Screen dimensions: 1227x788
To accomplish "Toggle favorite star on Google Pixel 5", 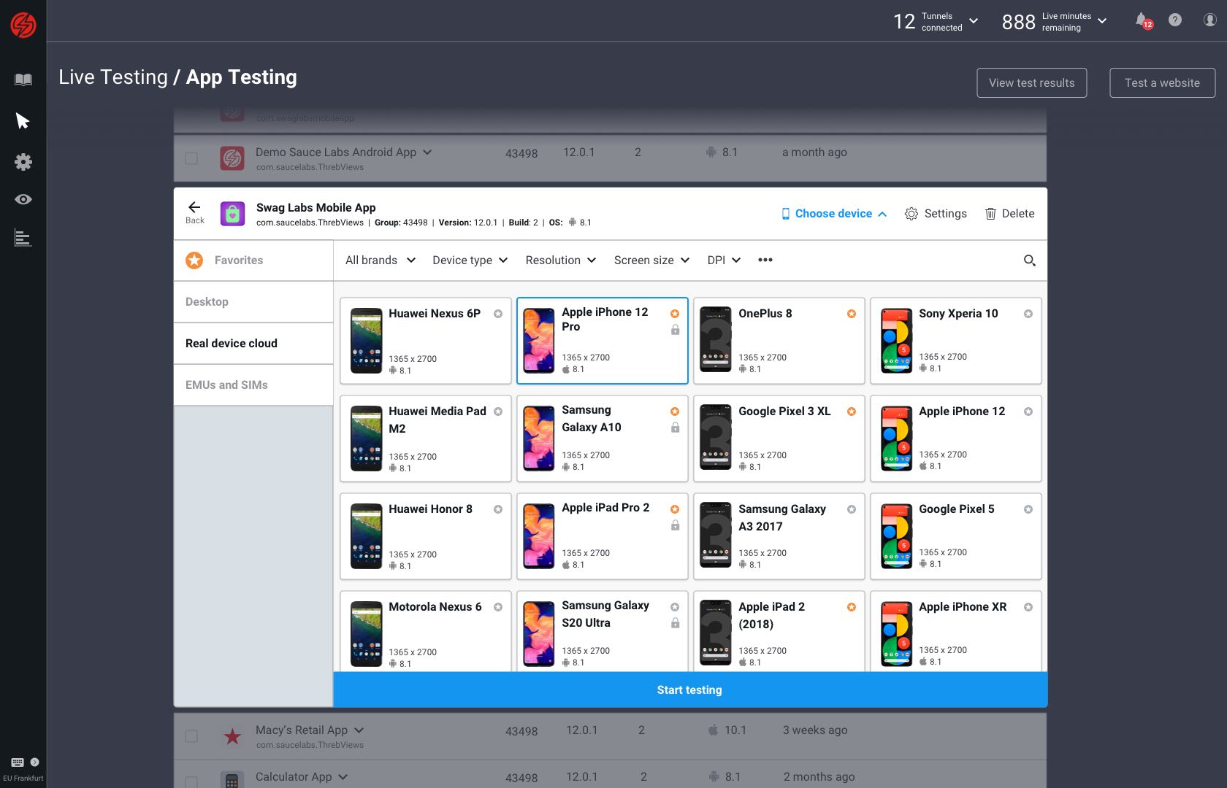I will (x=1028, y=509).
